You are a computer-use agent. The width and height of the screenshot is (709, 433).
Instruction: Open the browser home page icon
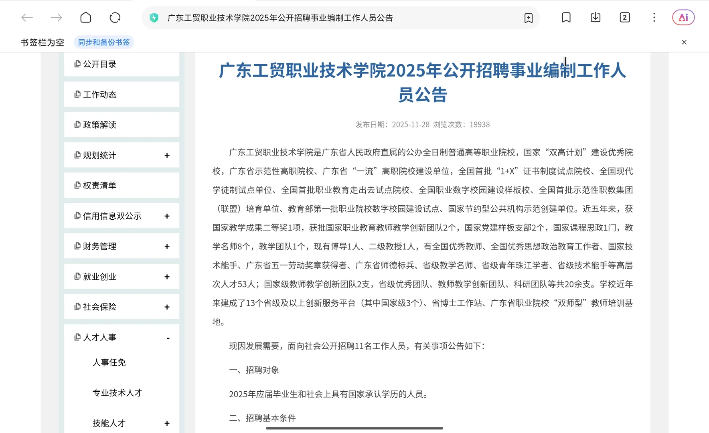tap(85, 18)
